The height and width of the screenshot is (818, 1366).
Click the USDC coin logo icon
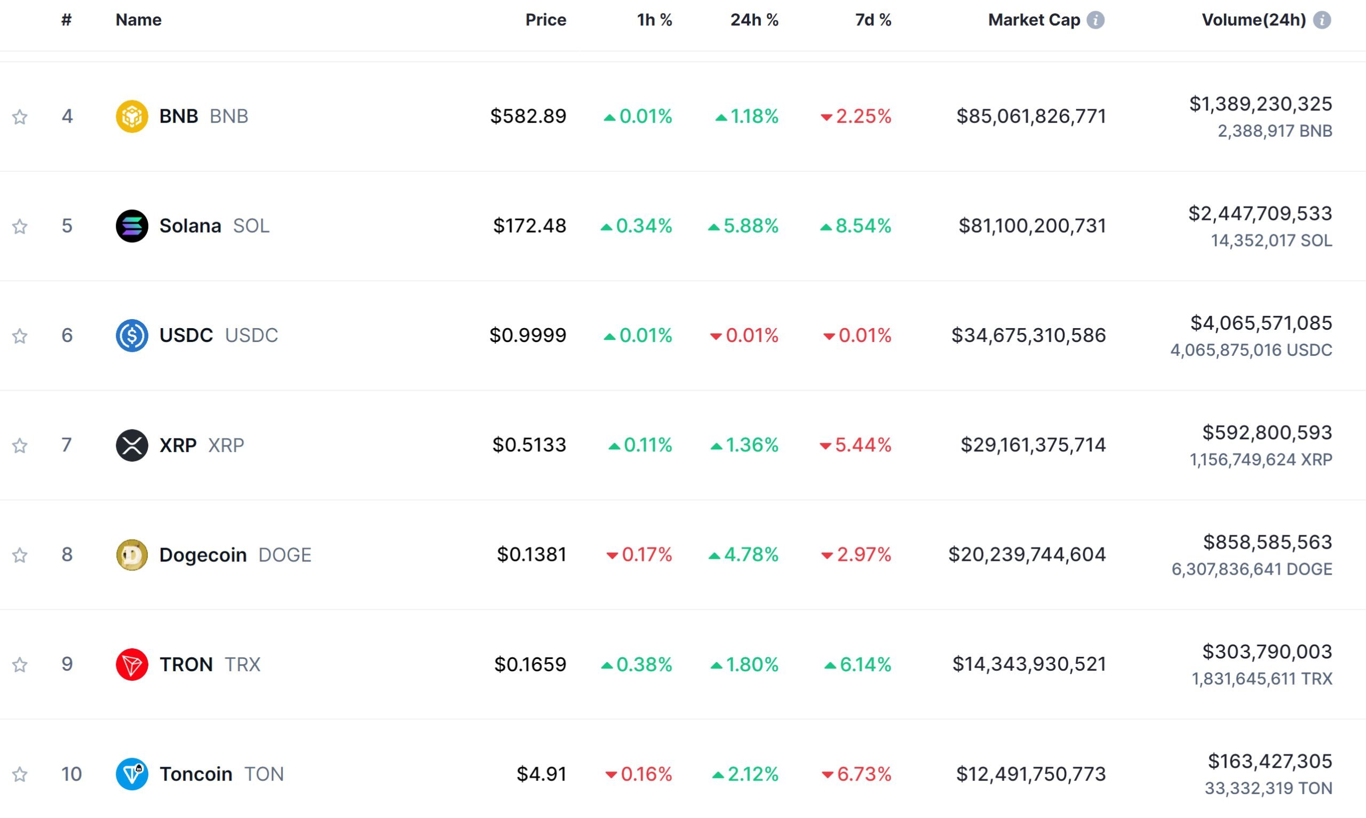132,335
